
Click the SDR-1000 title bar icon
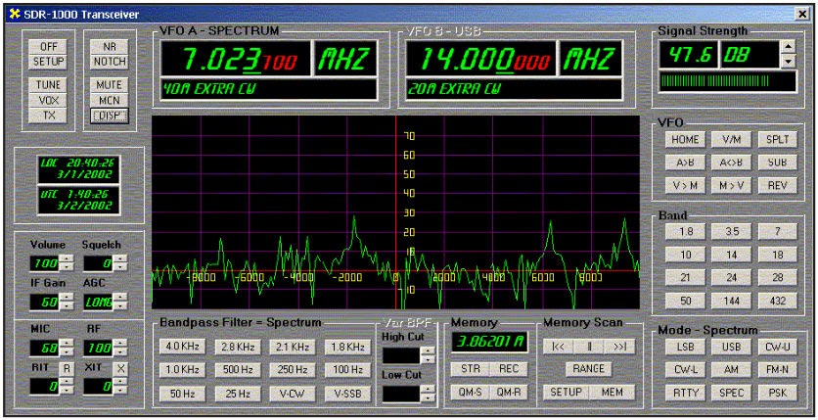click(x=15, y=14)
